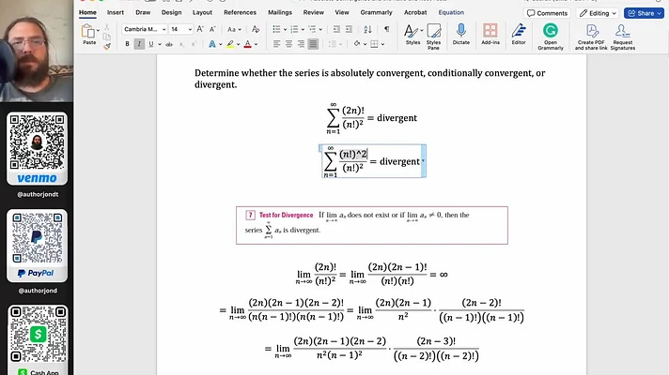
Task: Apply Text Effects blue A icon
Action: [x=212, y=44]
